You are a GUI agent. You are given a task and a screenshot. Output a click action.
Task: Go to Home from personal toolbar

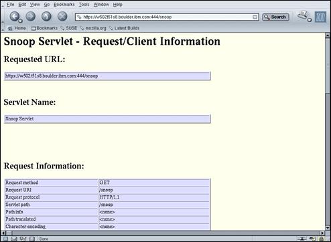(17, 28)
